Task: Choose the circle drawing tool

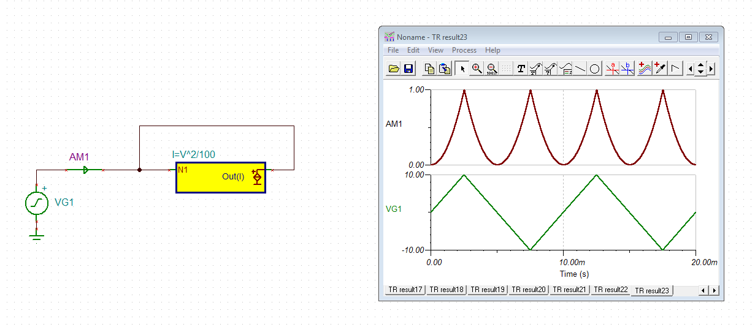Action: (595, 69)
